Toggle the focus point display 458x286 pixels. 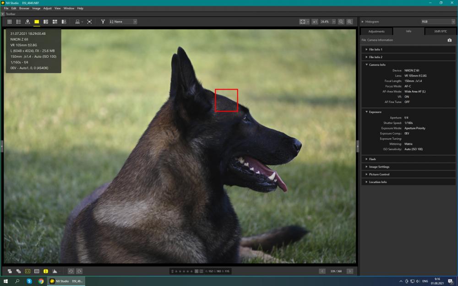pyautogui.click(x=27, y=271)
